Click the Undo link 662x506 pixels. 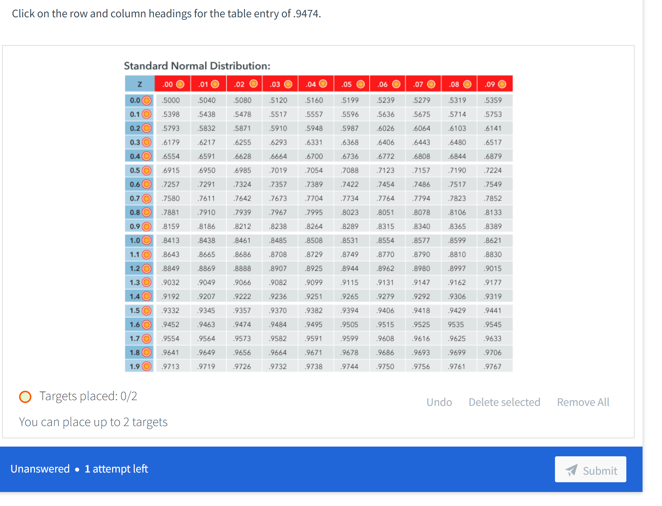pyautogui.click(x=439, y=402)
